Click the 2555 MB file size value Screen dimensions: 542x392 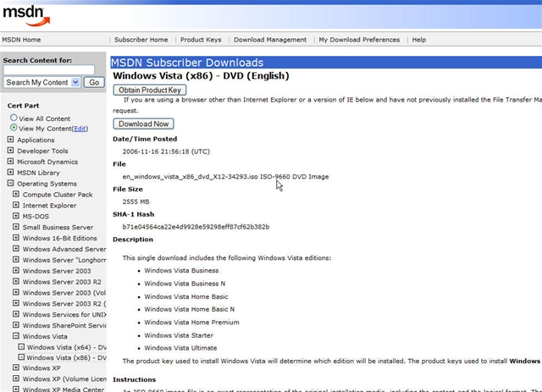(135, 202)
